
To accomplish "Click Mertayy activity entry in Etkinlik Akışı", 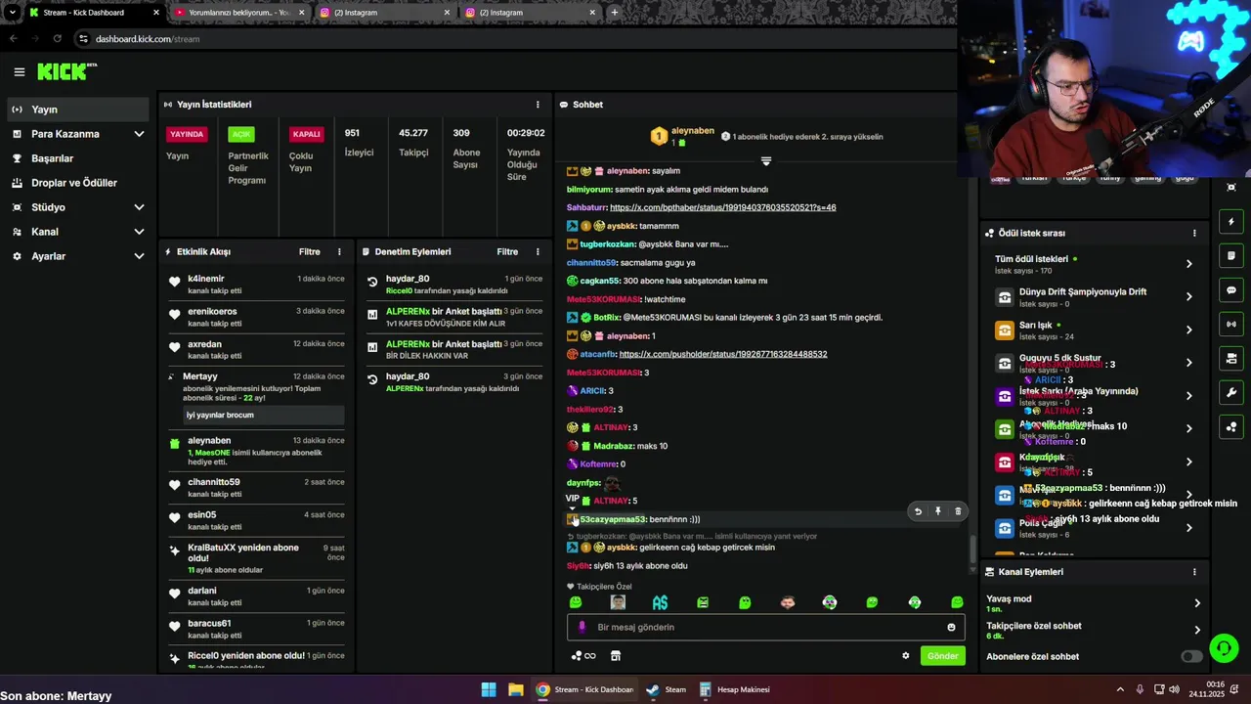I will (257, 398).
